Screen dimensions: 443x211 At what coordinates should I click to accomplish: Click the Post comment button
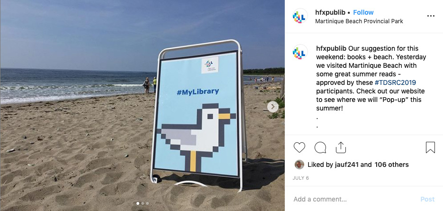pos(427,199)
